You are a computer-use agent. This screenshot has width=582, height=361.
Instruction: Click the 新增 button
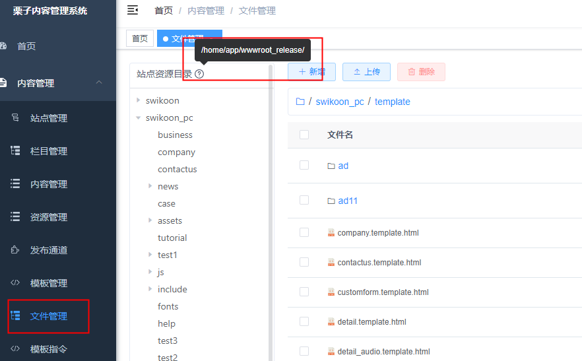(311, 72)
